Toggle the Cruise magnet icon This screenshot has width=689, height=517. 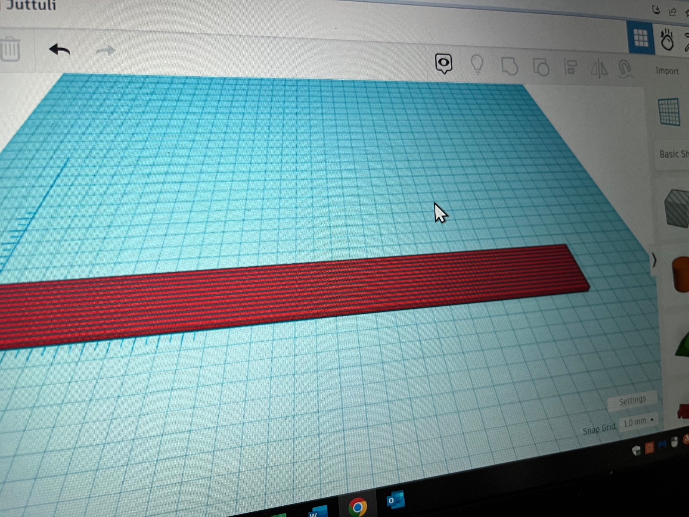tap(625, 69)
